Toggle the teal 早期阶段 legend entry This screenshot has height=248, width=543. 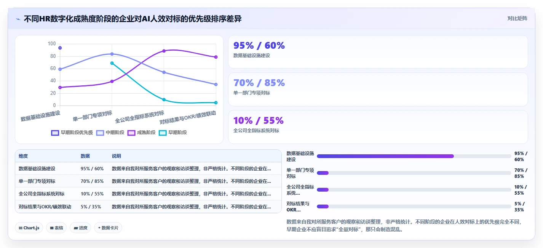172,133
